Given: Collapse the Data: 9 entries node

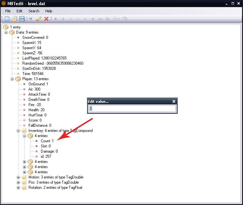Looking at the screenshot, I should pyautogui.click(x=6, y=32).
